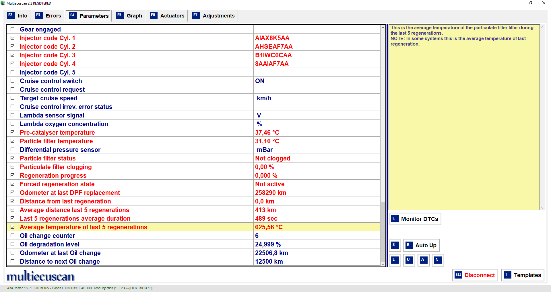Check the Oil degradation level box
Screen dimensions: 551x292
click(x=13, y=244)
